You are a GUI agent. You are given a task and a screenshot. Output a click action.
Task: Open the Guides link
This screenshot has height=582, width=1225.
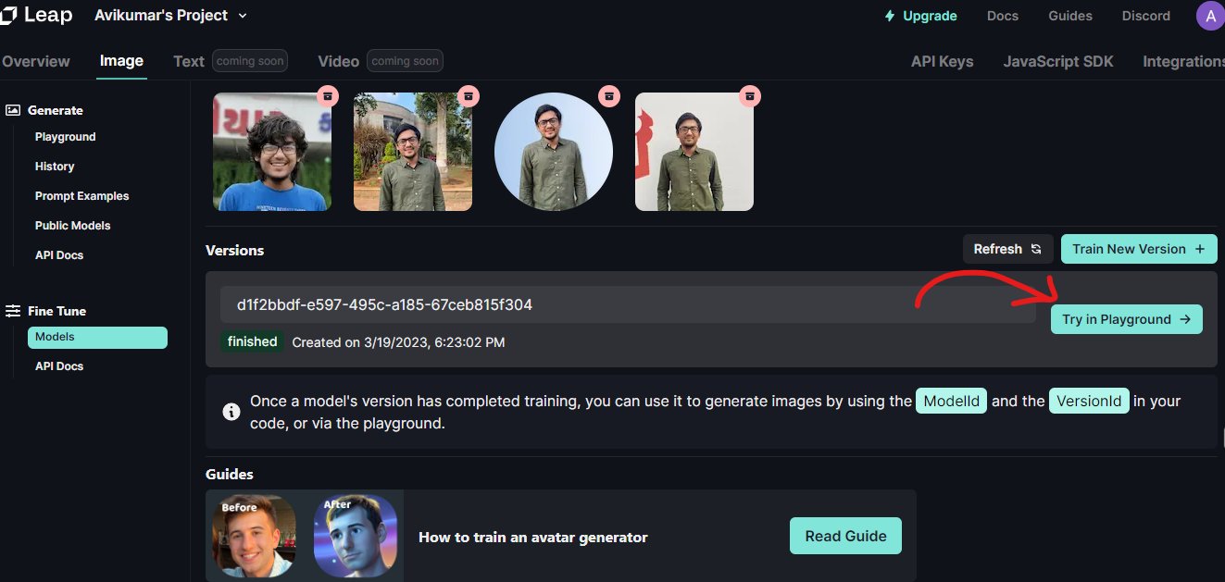click(1070, 16)
